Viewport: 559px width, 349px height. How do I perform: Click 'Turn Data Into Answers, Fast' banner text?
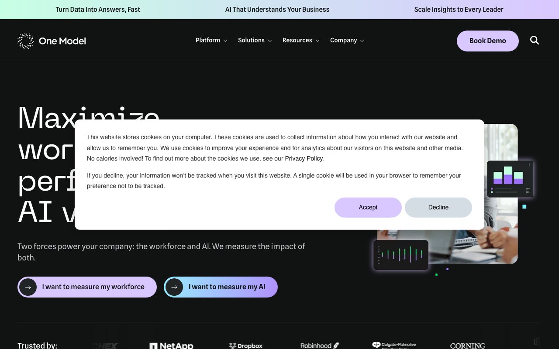point(98,10)
